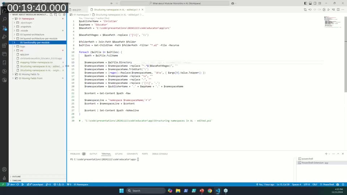Close the Structuring namespaces edited.ps1 tab
Image resolution: width=347 pixels, height=195 pixels.
click(x=142, y=9)
